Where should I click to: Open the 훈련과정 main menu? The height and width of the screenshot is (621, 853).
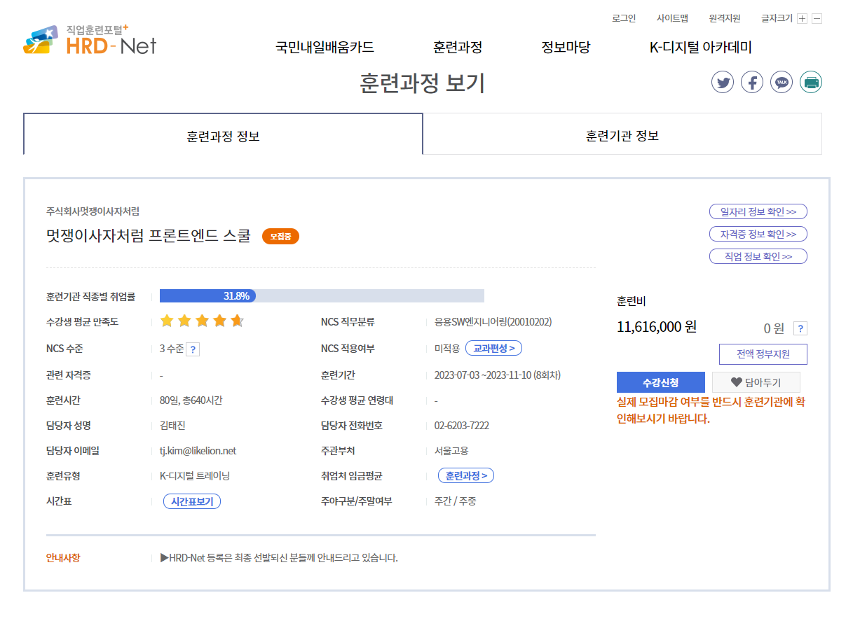click(x=458, y=48)
